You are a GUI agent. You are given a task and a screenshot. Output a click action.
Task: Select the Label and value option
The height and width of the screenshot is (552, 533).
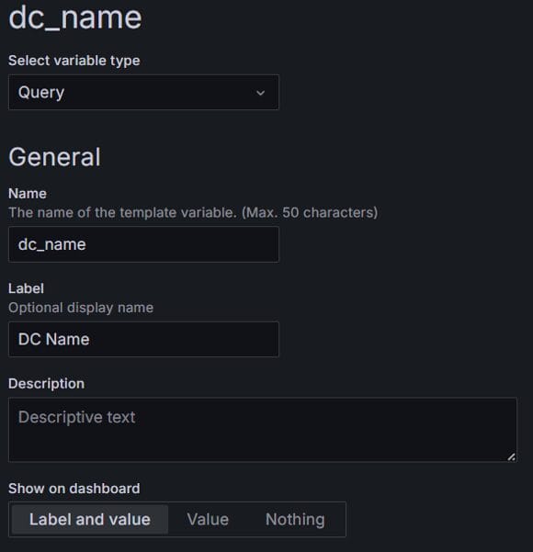(90, 520)
